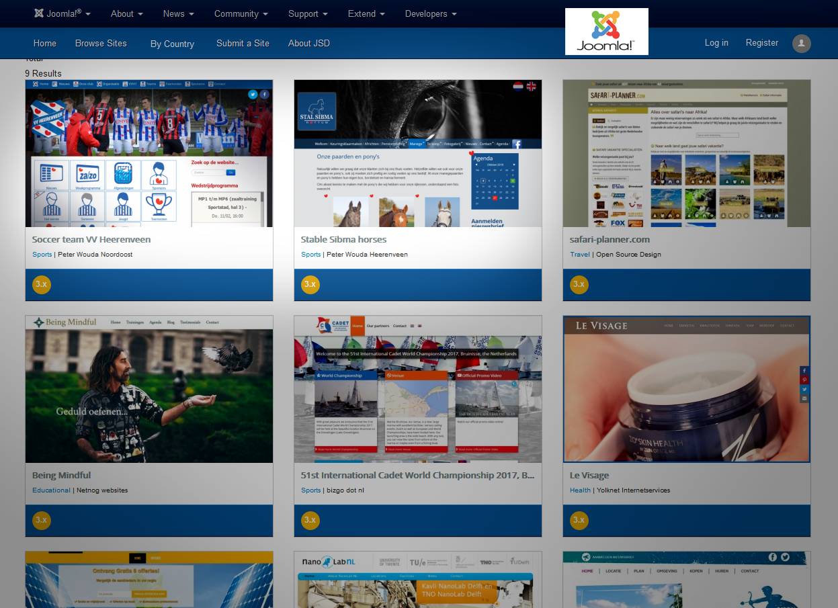838x608 pixels.
Task: Open the solar panels site thumbnail
Action: (149, 580)
